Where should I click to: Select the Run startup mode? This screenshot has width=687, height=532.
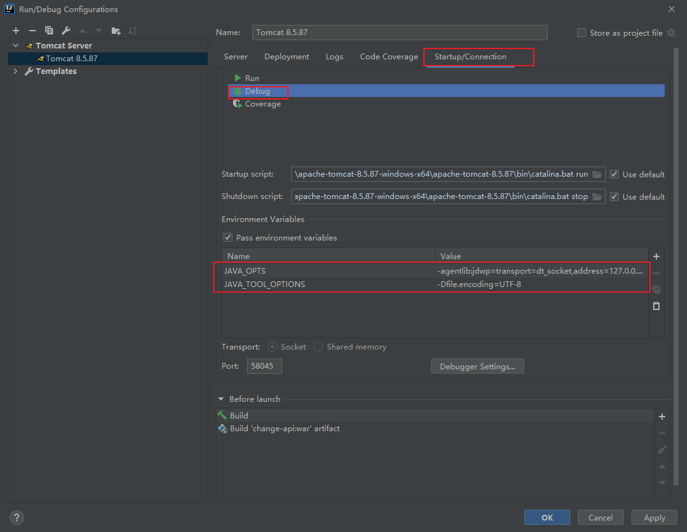(x=252, y=78)
